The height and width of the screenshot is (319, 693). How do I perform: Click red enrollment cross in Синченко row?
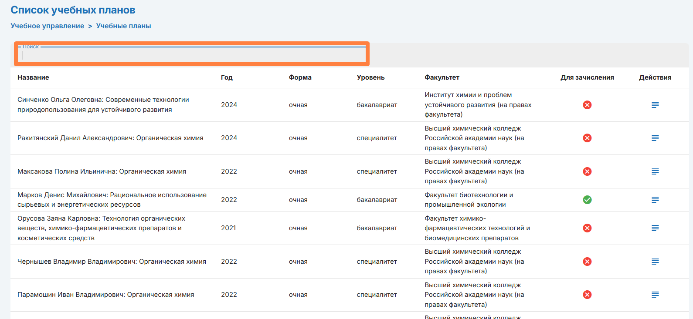(x=587, y=105)
